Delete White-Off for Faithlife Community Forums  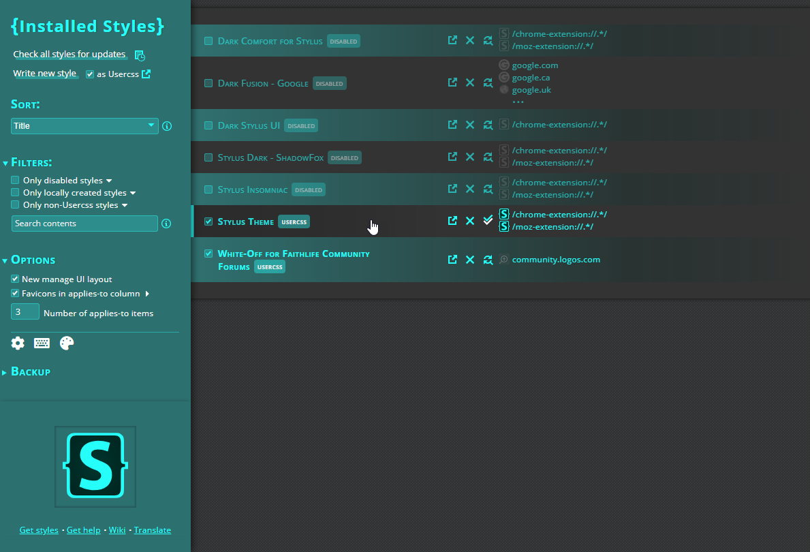point(470,260)
